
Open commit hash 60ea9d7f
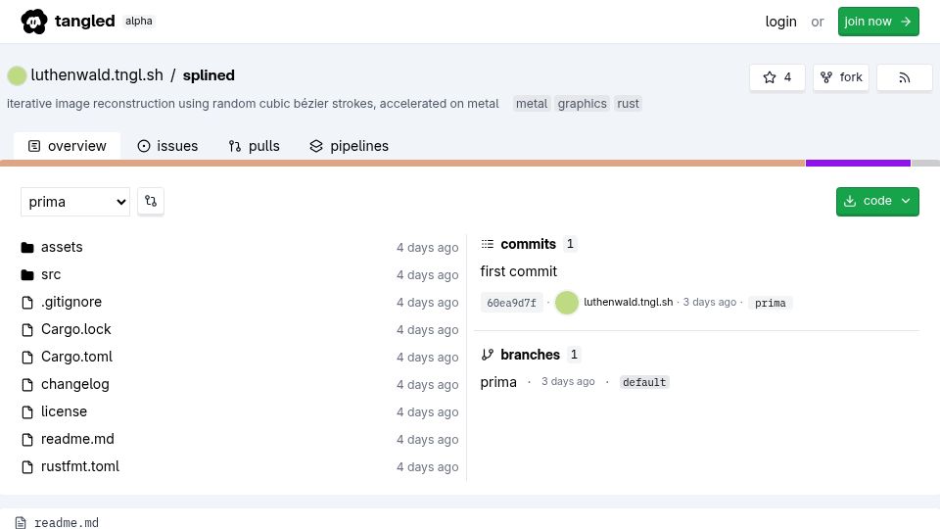click(511, 303)
